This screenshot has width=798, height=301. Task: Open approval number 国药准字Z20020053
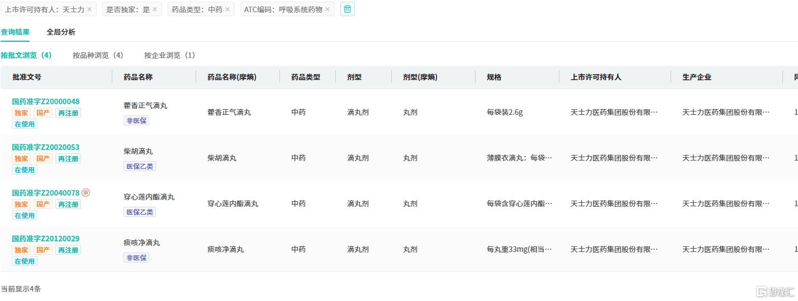[46, 147]
